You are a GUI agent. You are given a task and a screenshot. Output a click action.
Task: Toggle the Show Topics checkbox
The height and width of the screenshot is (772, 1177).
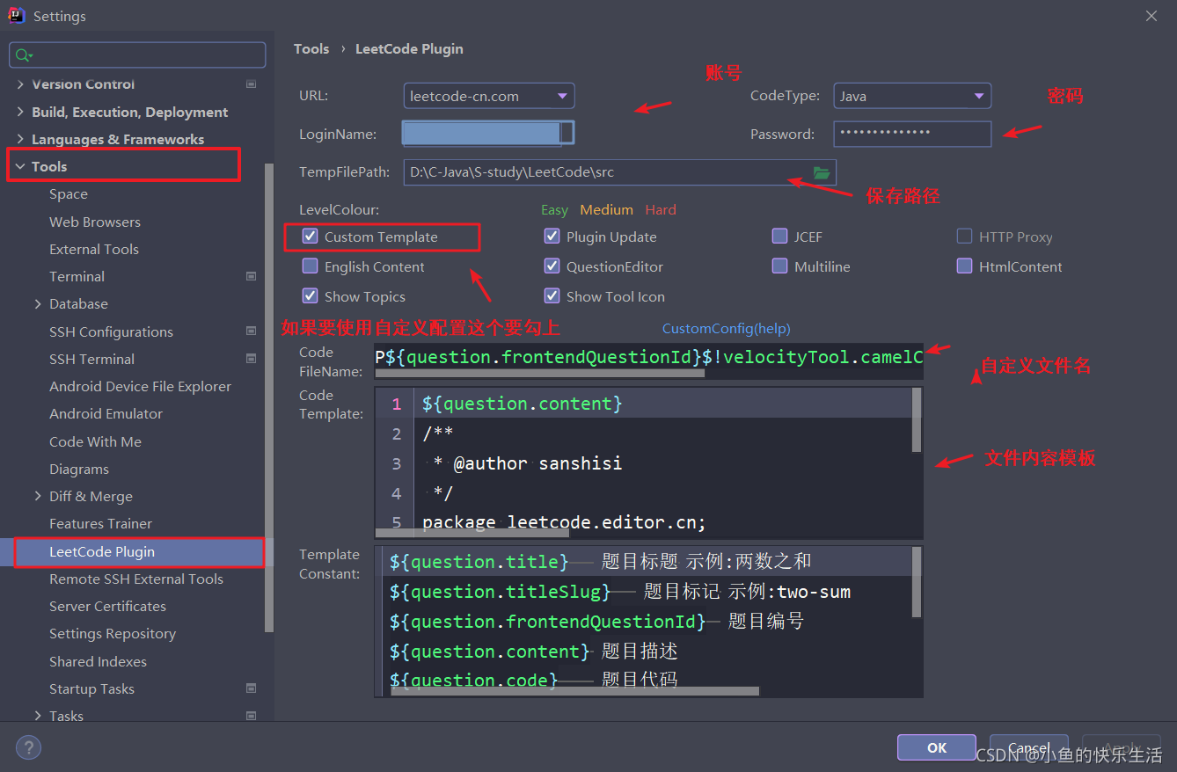click(310, 296)
